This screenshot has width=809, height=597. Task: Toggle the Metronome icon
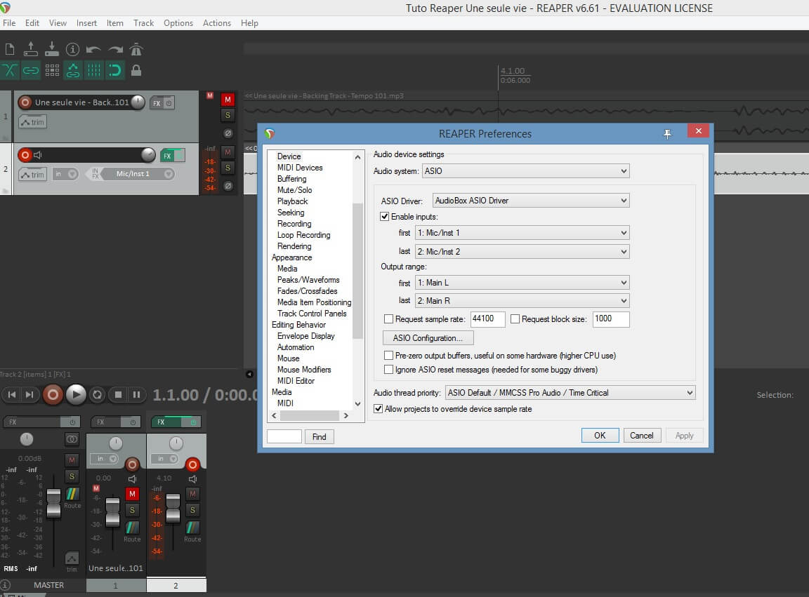tap(136, 50)
